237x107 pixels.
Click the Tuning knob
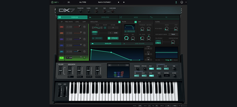88,11
